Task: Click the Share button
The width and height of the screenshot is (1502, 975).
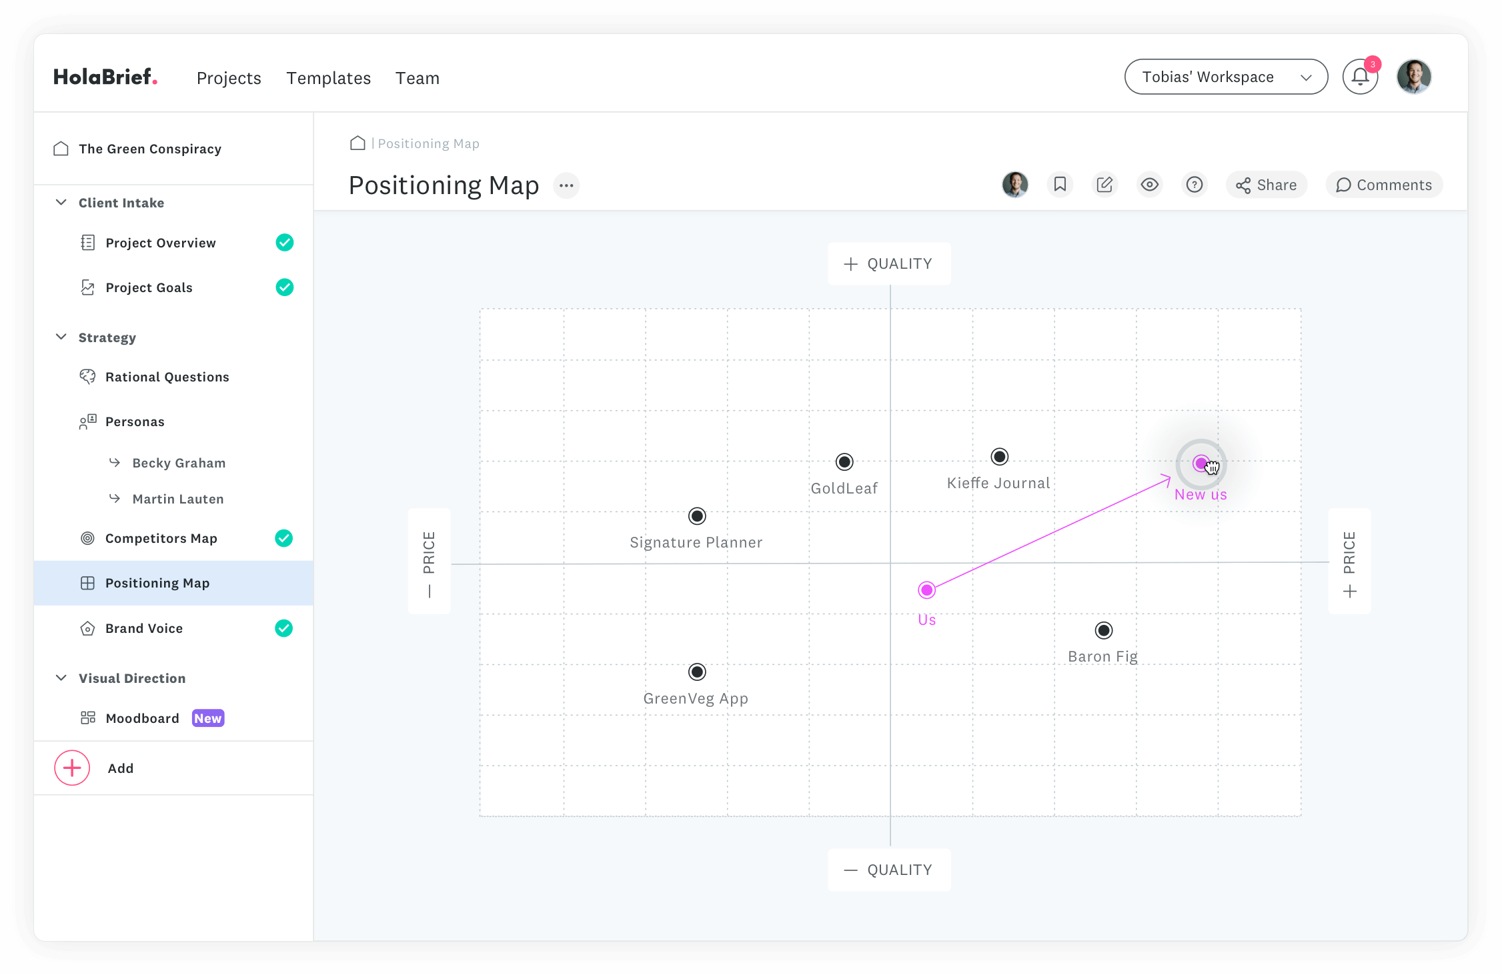Action: coord(1266,185)
